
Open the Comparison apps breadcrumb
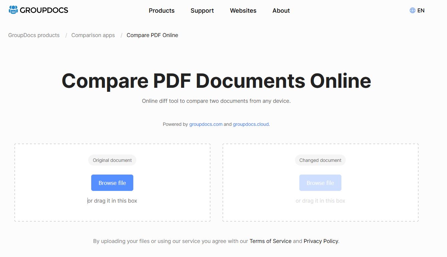click(x=93, y=35)
